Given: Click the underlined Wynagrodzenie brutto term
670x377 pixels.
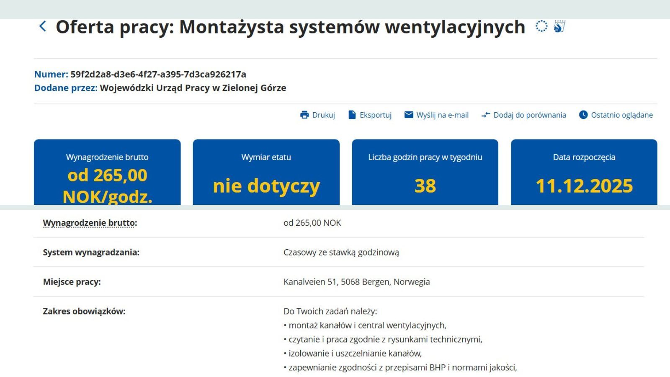Looking at the screenshot, I should click(88, 222).
